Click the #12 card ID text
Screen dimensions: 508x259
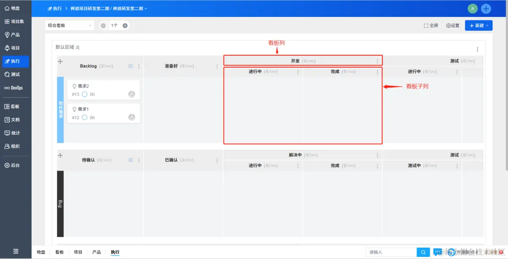pos(75,118)
